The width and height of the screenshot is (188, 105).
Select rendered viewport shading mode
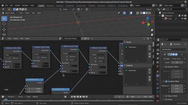(150, 13)
